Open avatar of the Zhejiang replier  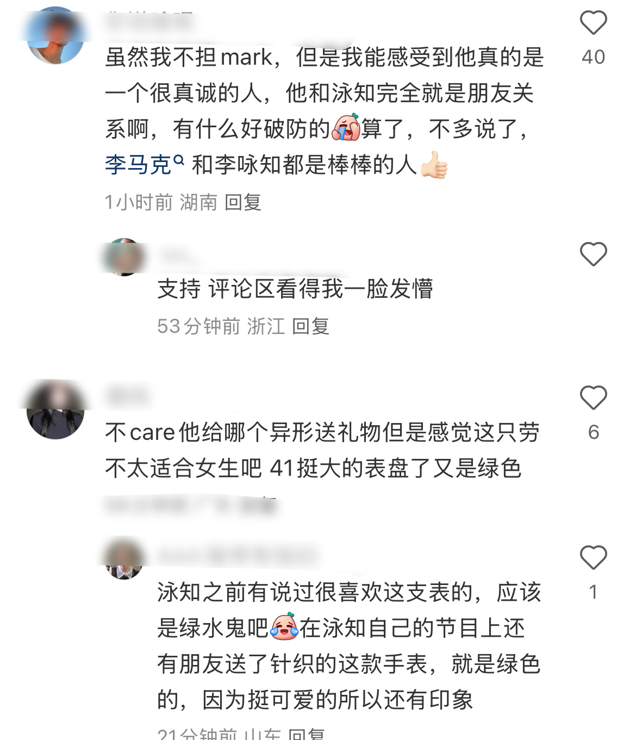click(x=124, y=257)
